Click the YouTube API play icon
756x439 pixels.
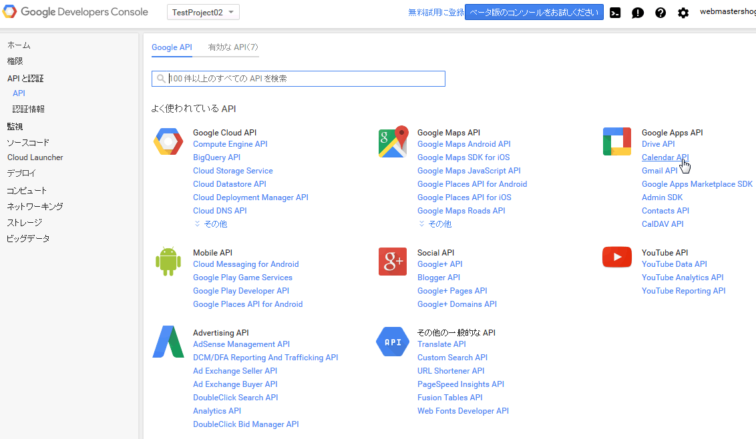(x=617, y=257)
